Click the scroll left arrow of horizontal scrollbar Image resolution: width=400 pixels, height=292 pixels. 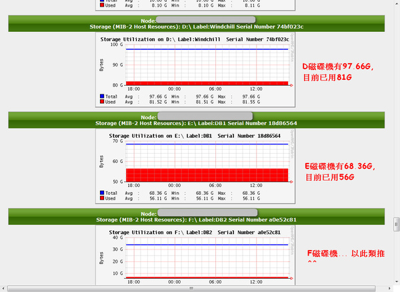(x=3, y=289)
